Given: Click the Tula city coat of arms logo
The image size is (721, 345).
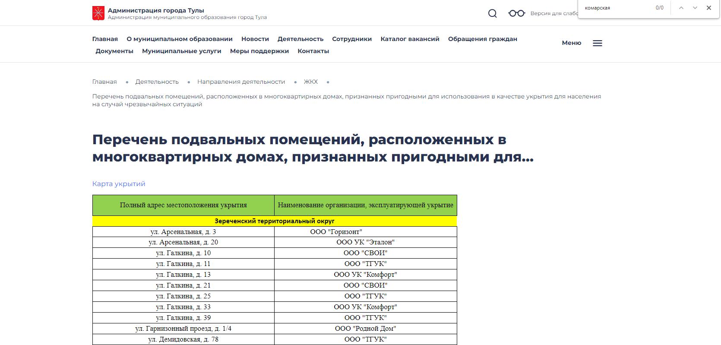Looking at the screenshot, I should click(x=98, y=13).
